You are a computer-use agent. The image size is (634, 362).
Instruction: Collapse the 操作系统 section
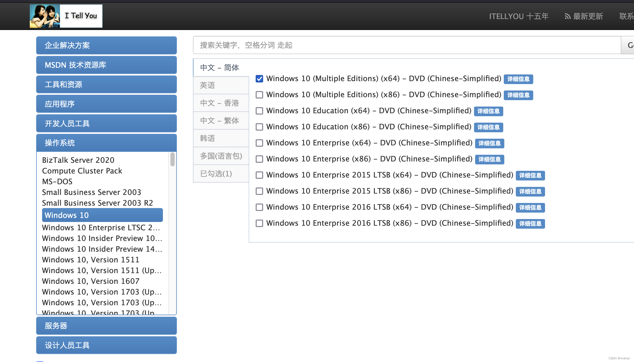click(x=106, y=143)
